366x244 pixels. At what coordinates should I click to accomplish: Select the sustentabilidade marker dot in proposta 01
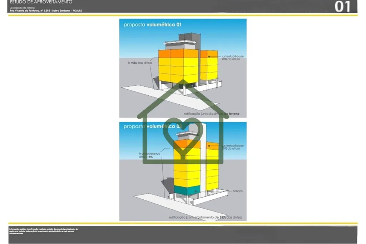209,56
